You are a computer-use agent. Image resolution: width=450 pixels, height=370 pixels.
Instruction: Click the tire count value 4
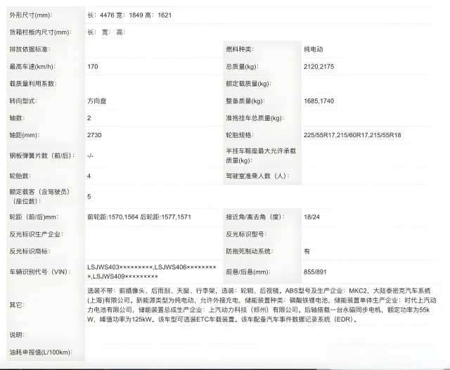(x=89, y=176)
